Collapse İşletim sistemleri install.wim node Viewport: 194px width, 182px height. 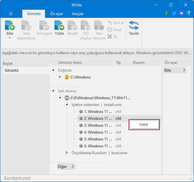(x=67, y=104)
